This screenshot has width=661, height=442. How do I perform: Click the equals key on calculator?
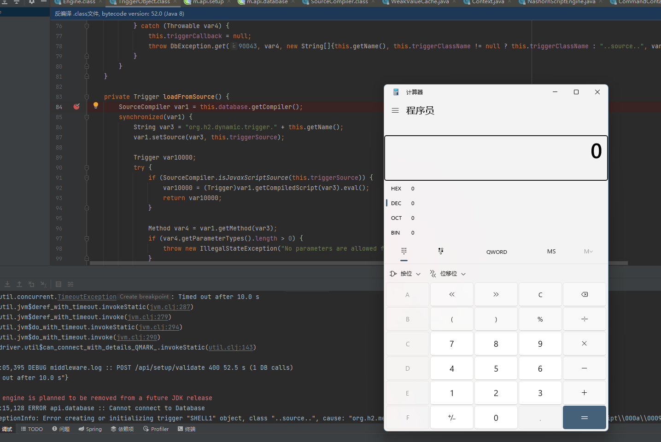pyautogui.click(x=585, y=418)
